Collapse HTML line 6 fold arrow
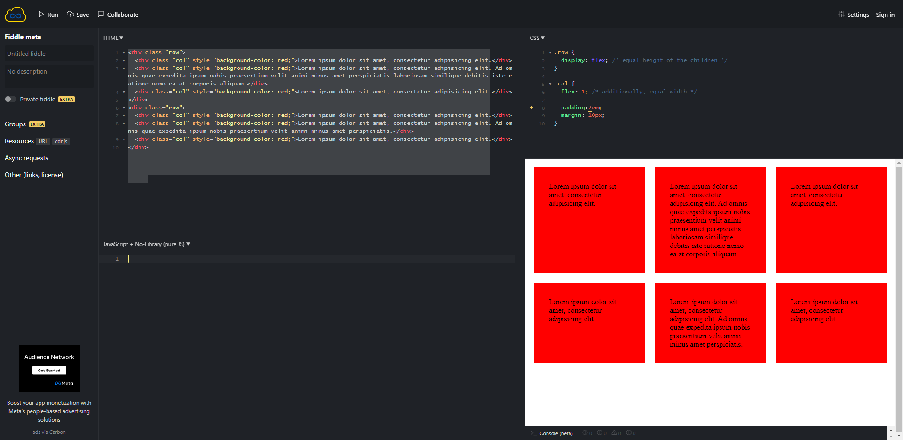The width and height of the screenshot is (903, 440). click(124, 108)
